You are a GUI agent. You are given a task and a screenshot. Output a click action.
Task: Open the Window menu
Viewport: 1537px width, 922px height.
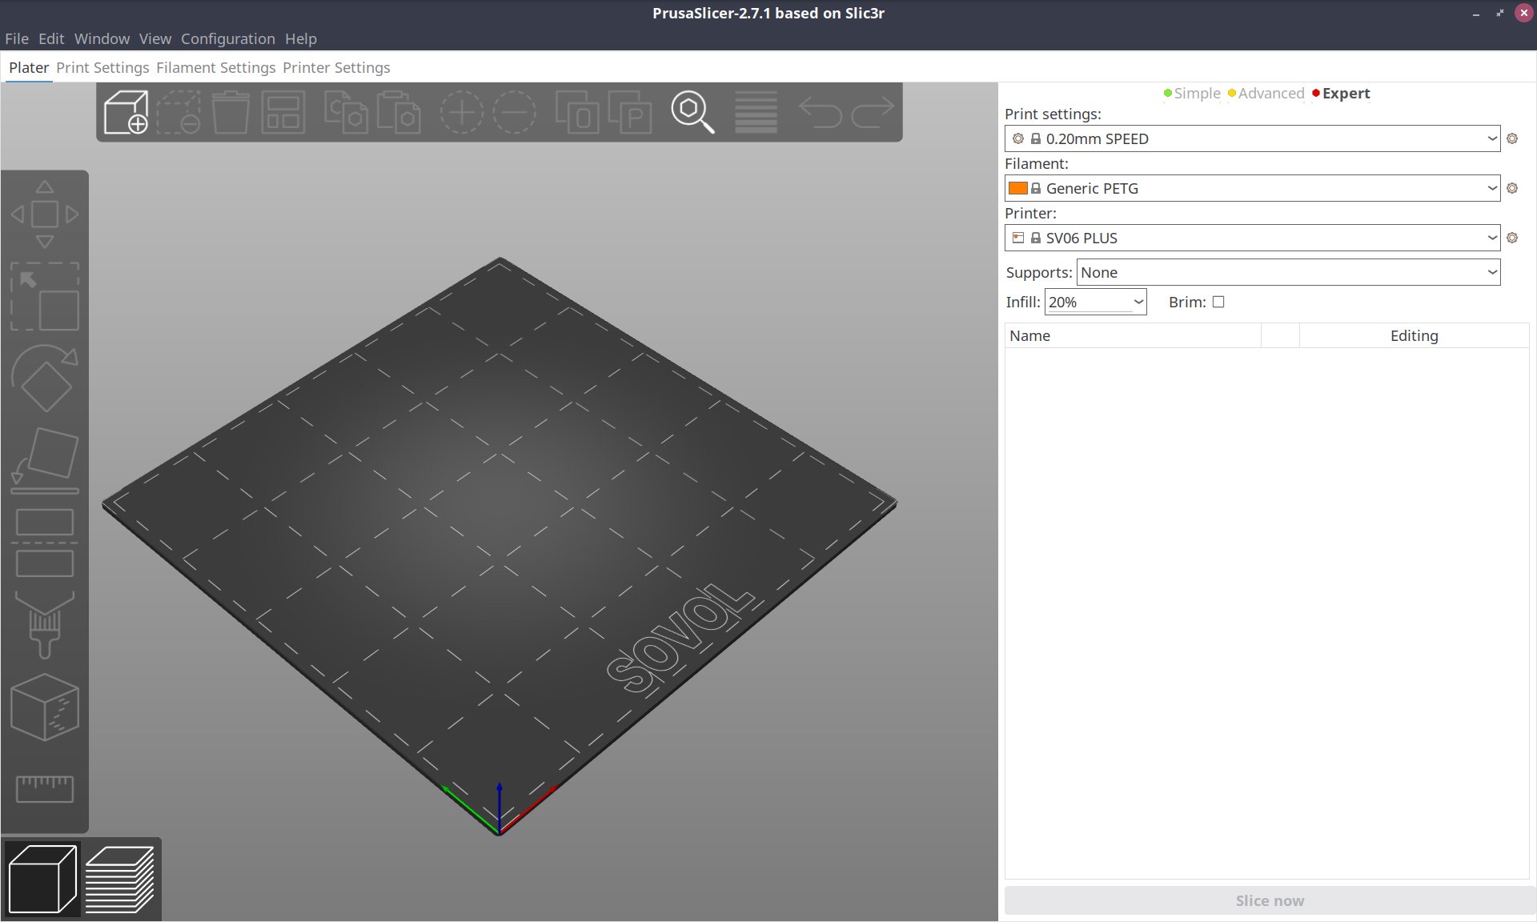pyautogui.click(x=102, y=38)
